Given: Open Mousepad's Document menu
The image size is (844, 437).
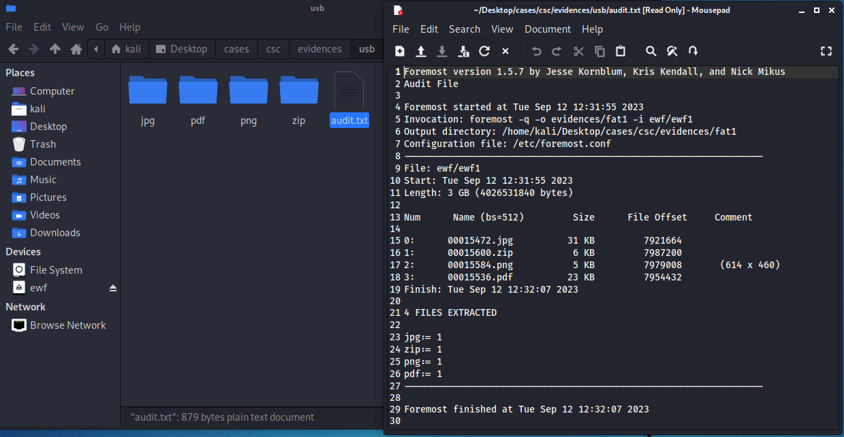Looking at the screenshot, I should point(548,29).
